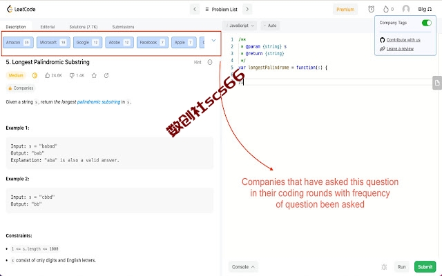Open Leave a review link
Image resolution: width=442 pixels, height=276 pixels.
pyautogui.click(x=400, y=49)
